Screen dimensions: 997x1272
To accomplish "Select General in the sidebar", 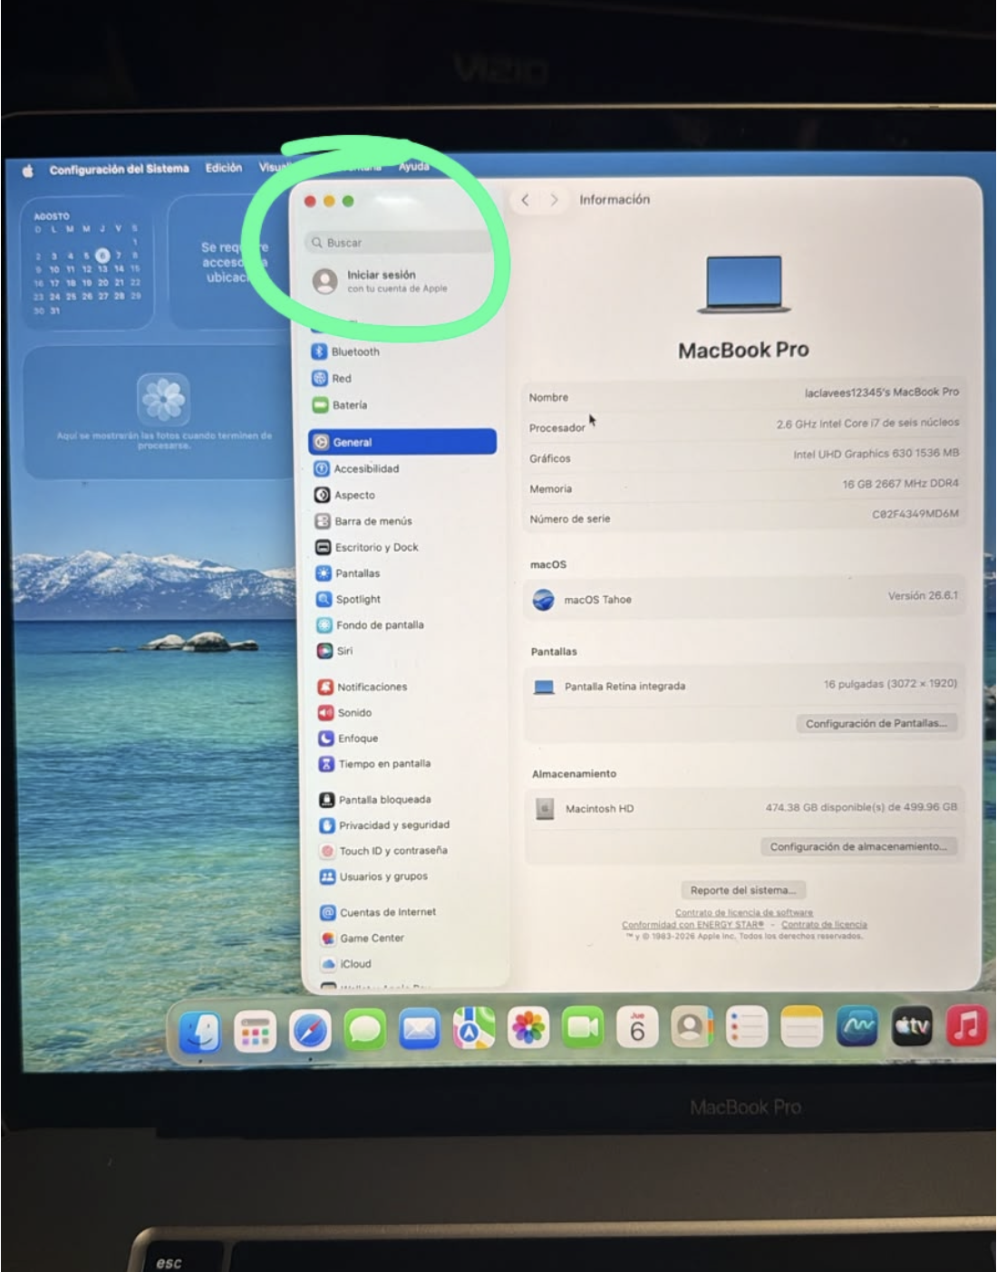I will coord(402,442).
